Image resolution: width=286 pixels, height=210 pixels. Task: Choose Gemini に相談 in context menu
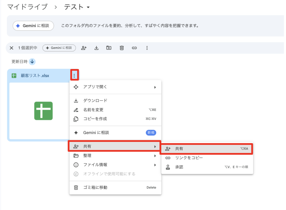click(x=115, y=133)
